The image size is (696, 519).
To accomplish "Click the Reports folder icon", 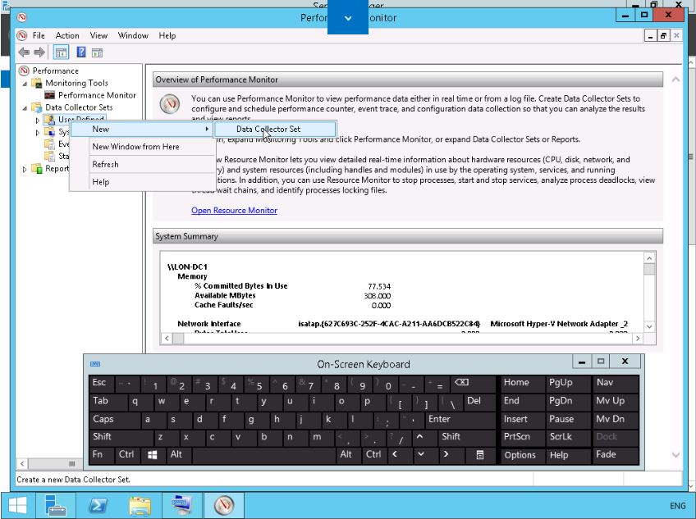I will tap(37, 169).
